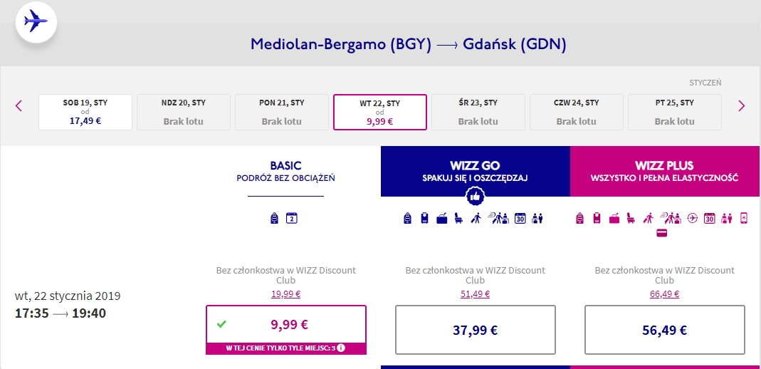
Task: Select the WIZZ Go 37,99 € fare
Action: (475, 330)
